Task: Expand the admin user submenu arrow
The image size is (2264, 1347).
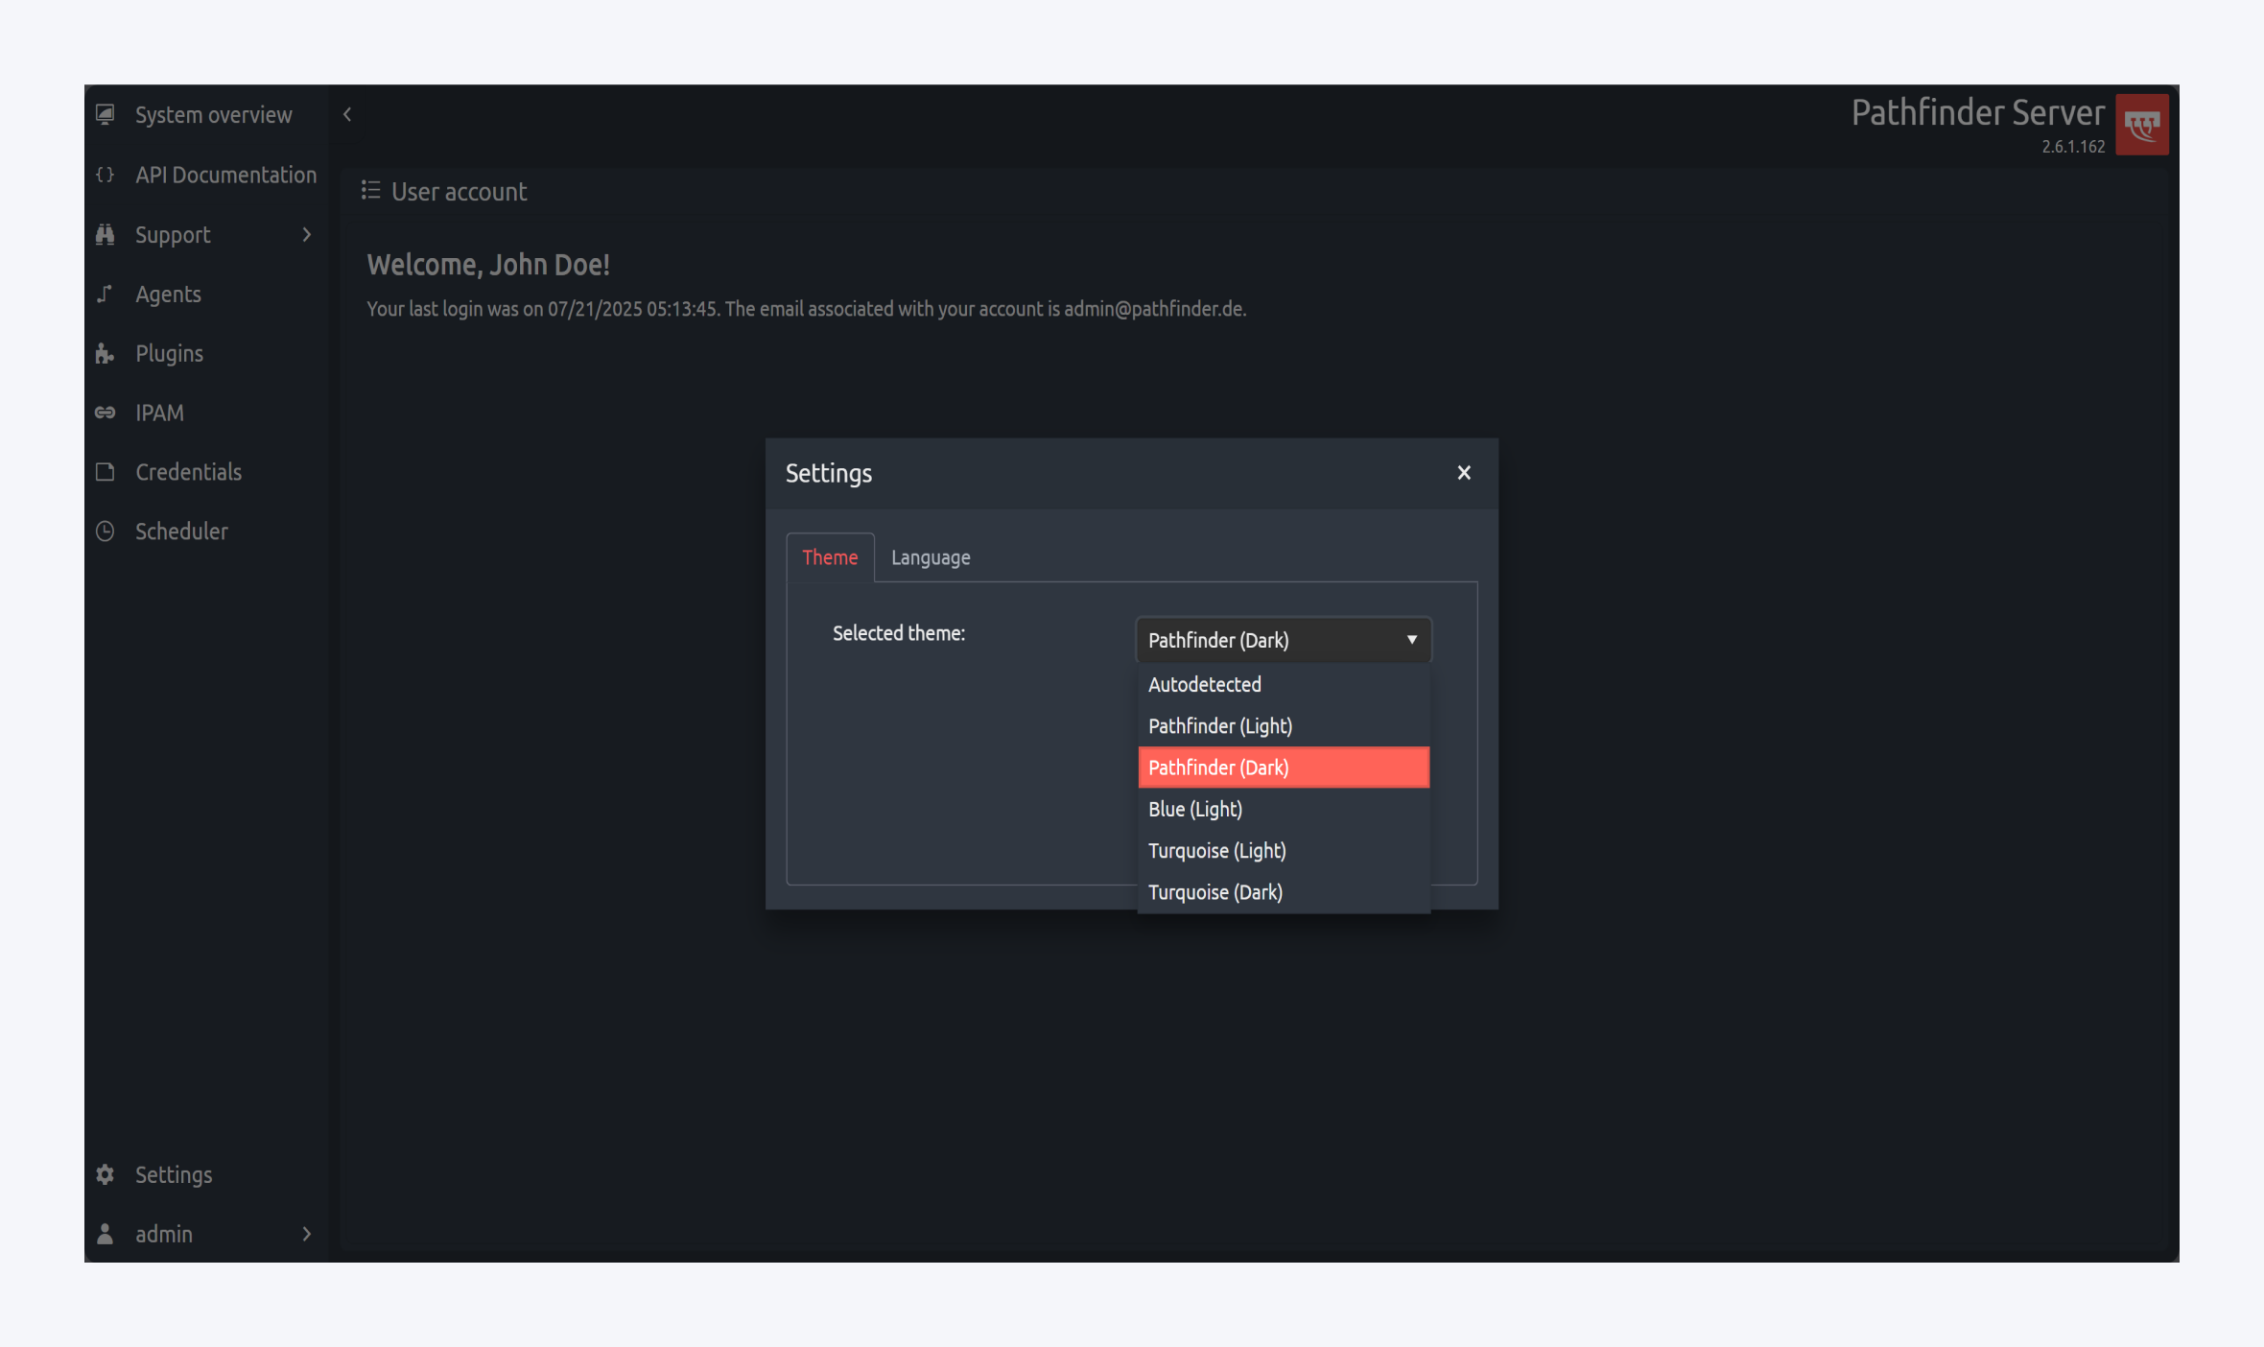Action: point(307,1234)
